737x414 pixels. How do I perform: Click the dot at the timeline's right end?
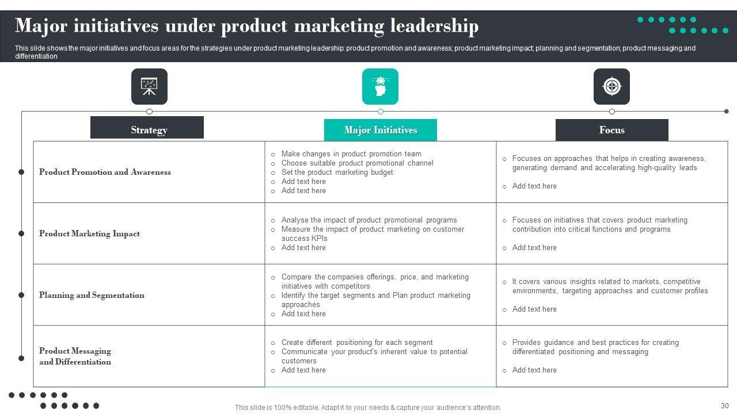click(x=727, y=112)
